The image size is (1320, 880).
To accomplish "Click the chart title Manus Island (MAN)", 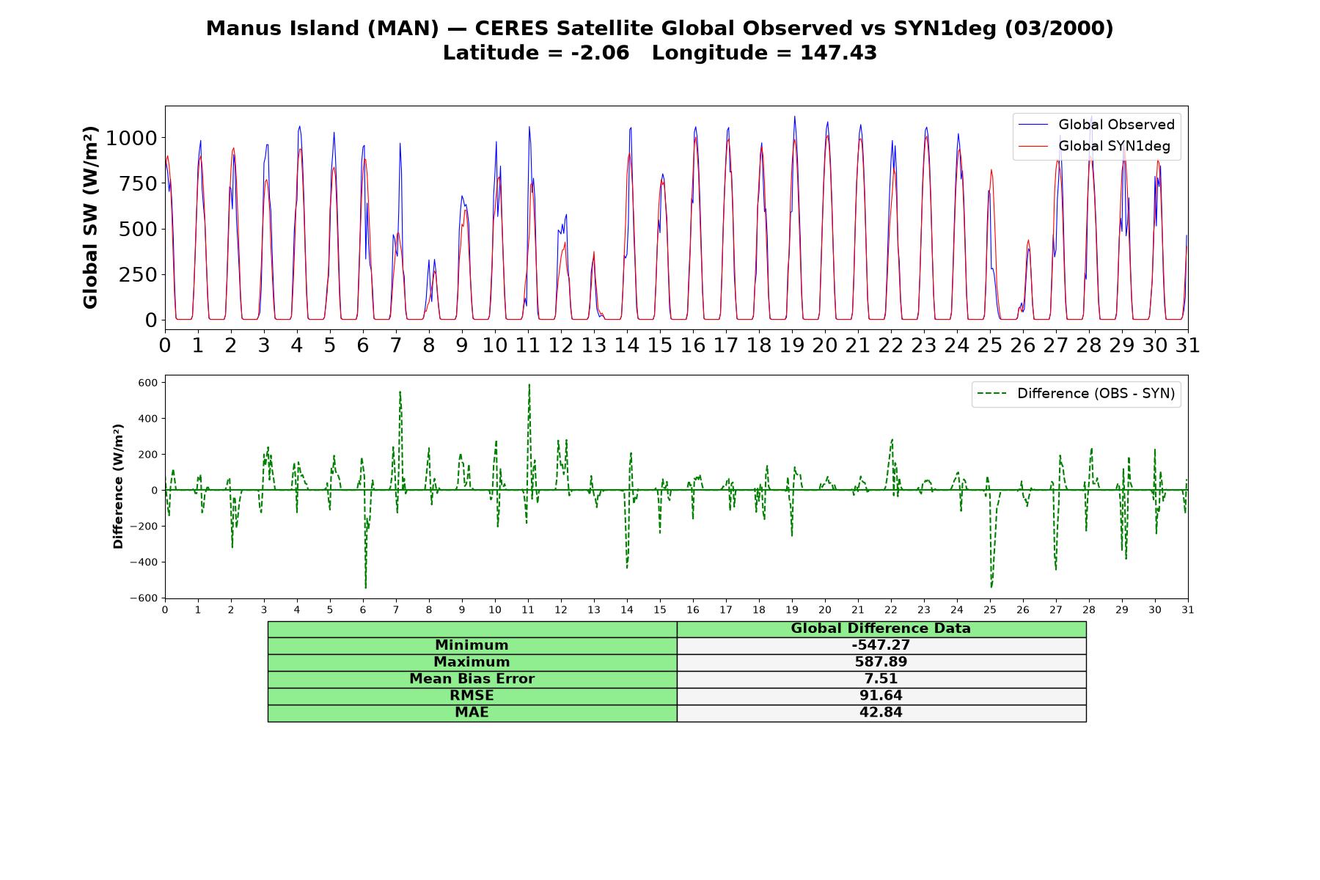I will pos(322,29).
